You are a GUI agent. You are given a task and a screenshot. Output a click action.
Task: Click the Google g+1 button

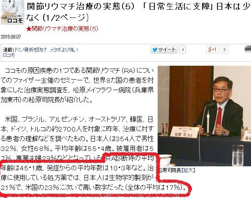[x=212, y=49]
